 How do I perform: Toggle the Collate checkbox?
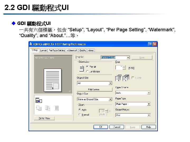pyautogui.click(x=133, y=78)
